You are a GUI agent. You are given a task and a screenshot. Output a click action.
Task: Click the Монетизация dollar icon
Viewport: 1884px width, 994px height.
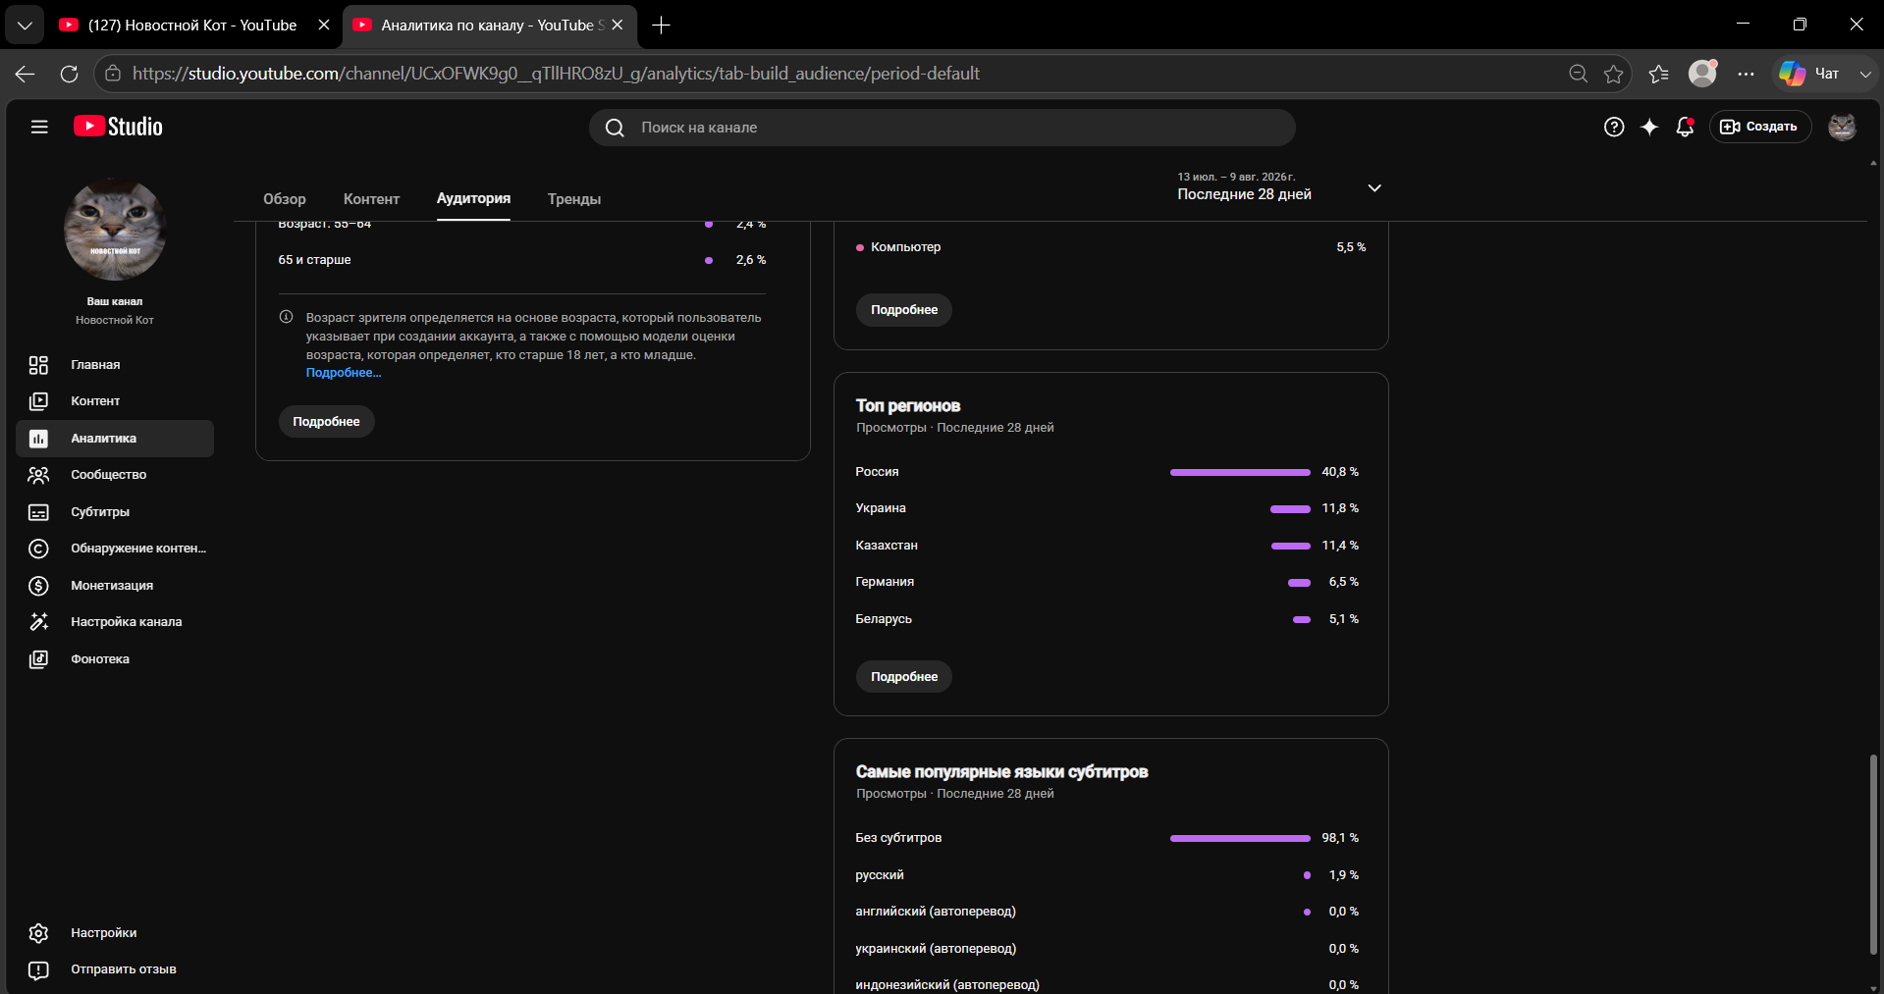coord(38,586)
